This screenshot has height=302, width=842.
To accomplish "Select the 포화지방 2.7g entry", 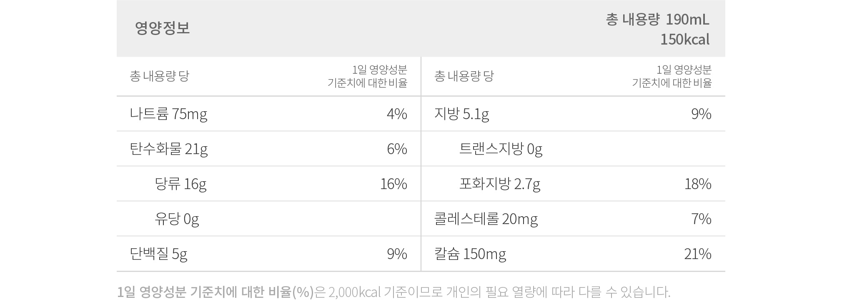I will click(500, 184).
